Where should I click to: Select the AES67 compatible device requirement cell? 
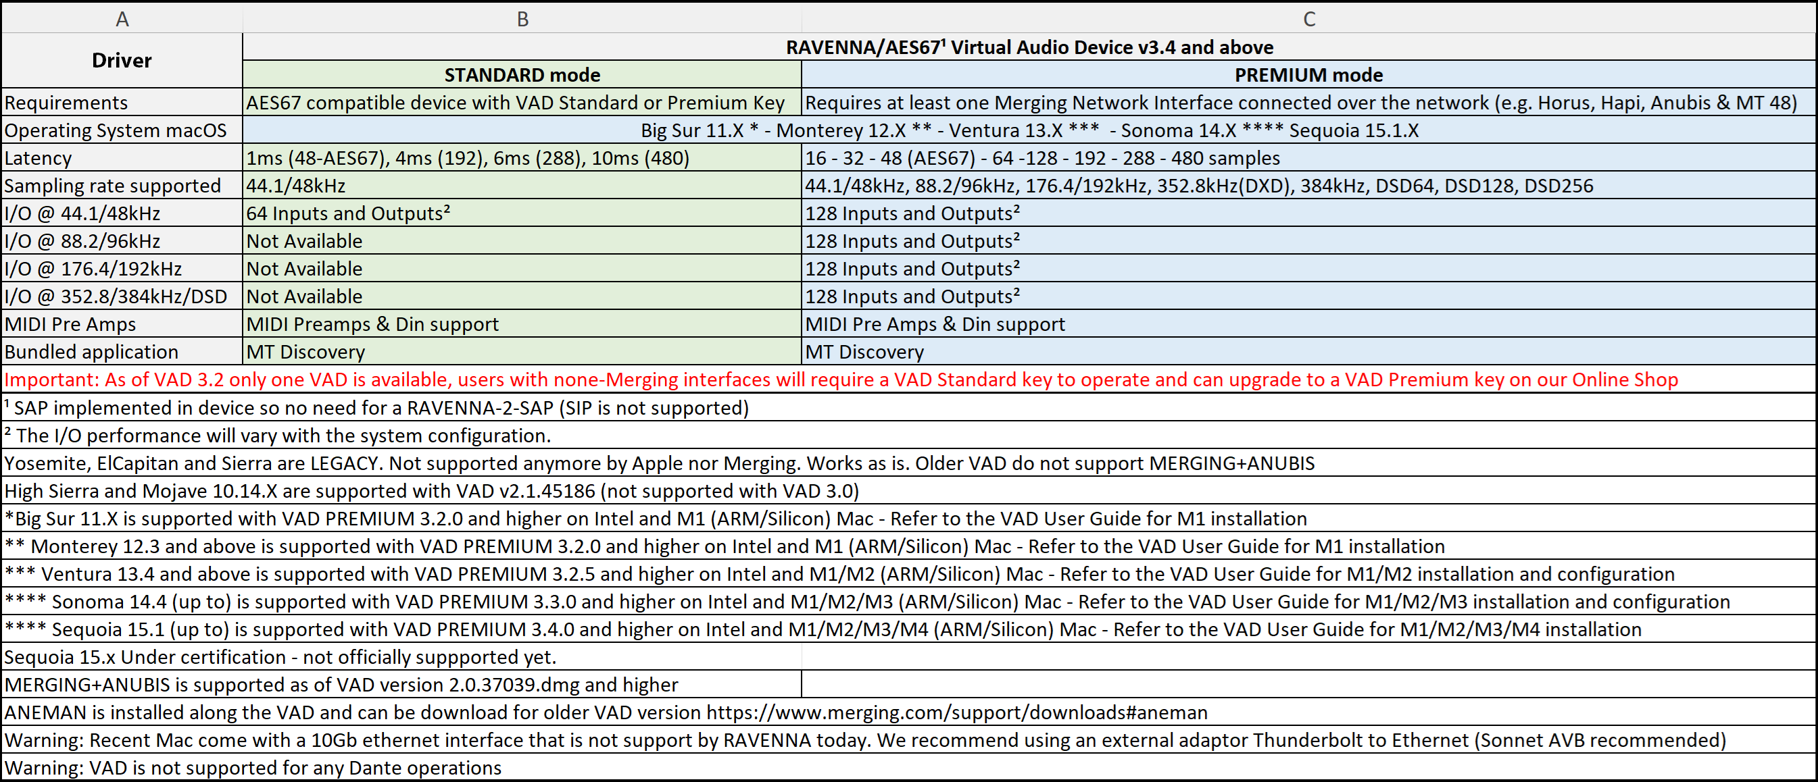point(522,102)
